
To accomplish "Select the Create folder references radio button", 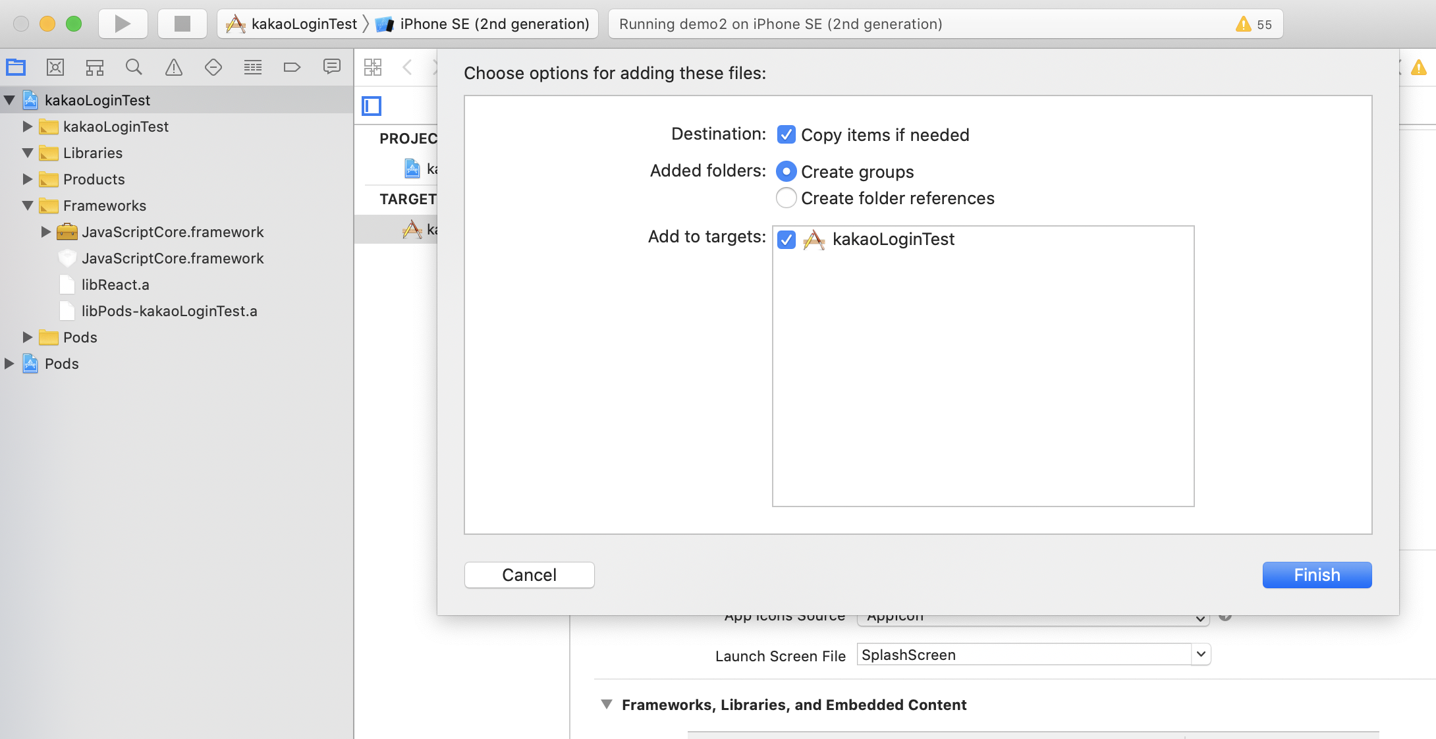I will pyautogui.click(x=787, y=198).
